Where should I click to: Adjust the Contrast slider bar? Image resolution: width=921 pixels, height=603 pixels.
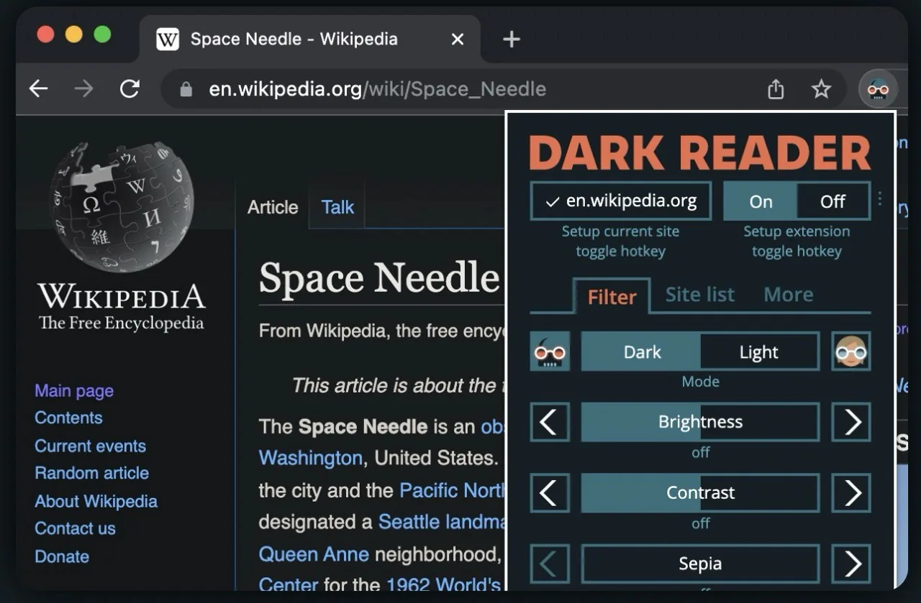click(700, 493)
